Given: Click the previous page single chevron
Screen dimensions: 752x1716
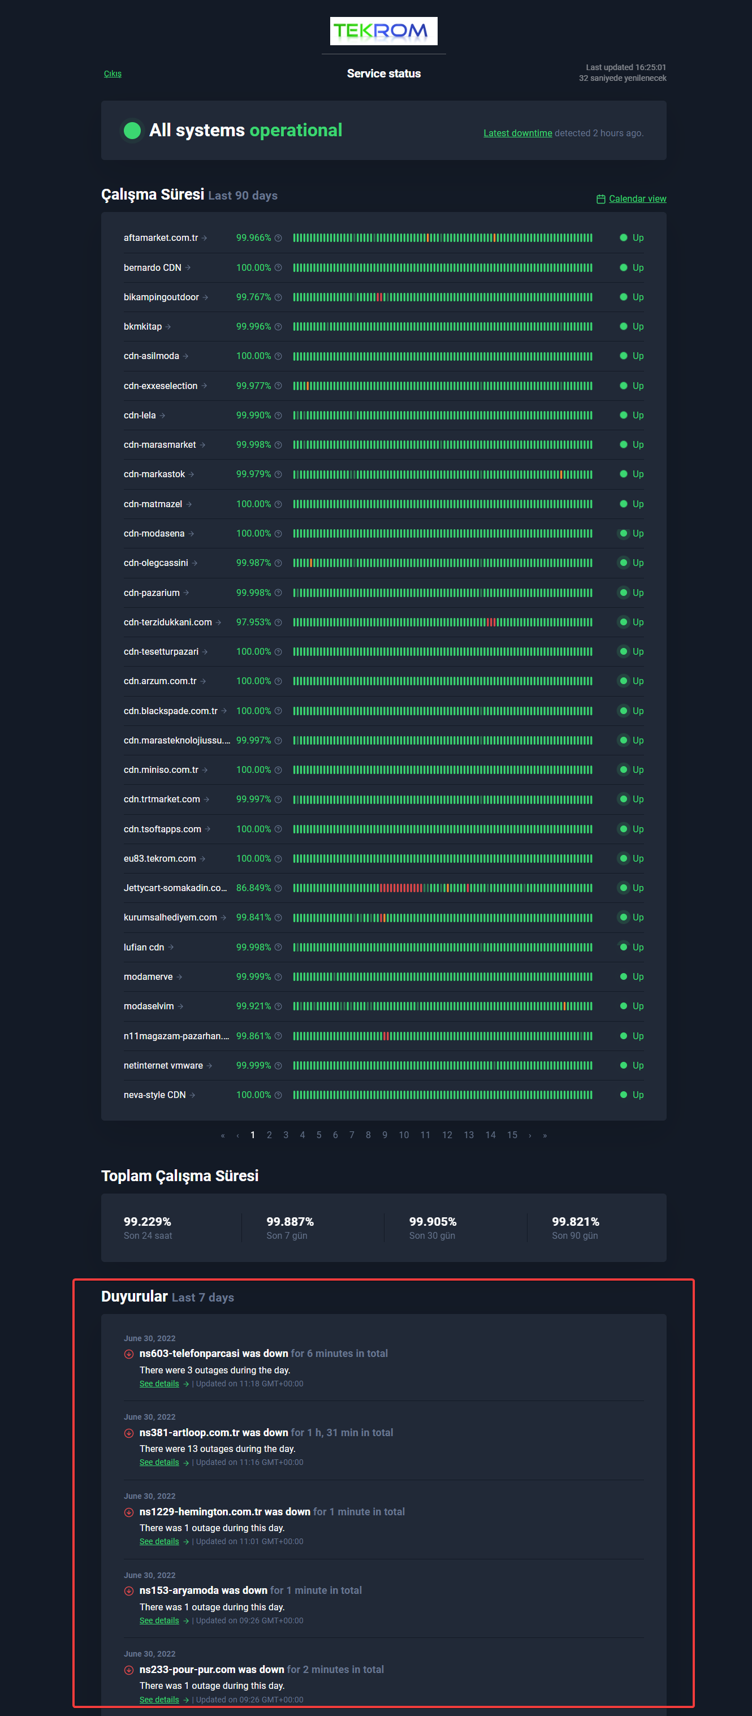Looking at the screenshot, I should tap(238, 1136).
